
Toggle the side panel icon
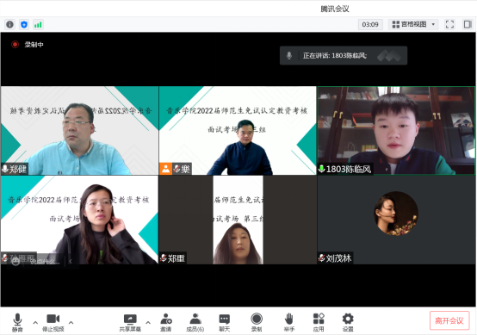pos(468,24)
